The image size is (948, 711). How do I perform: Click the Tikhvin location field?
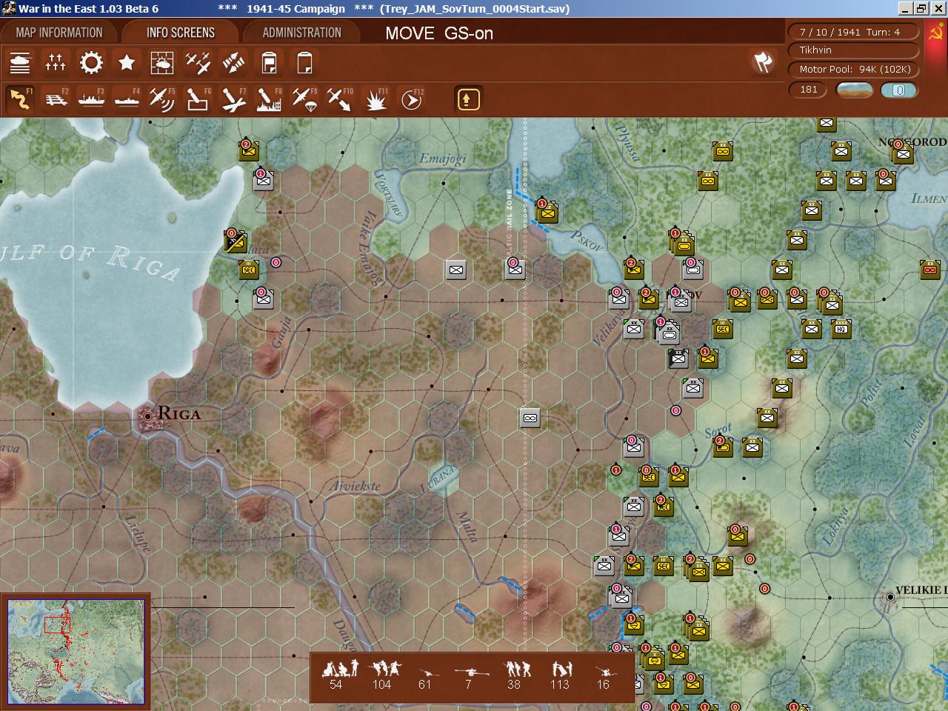point(853,50)
